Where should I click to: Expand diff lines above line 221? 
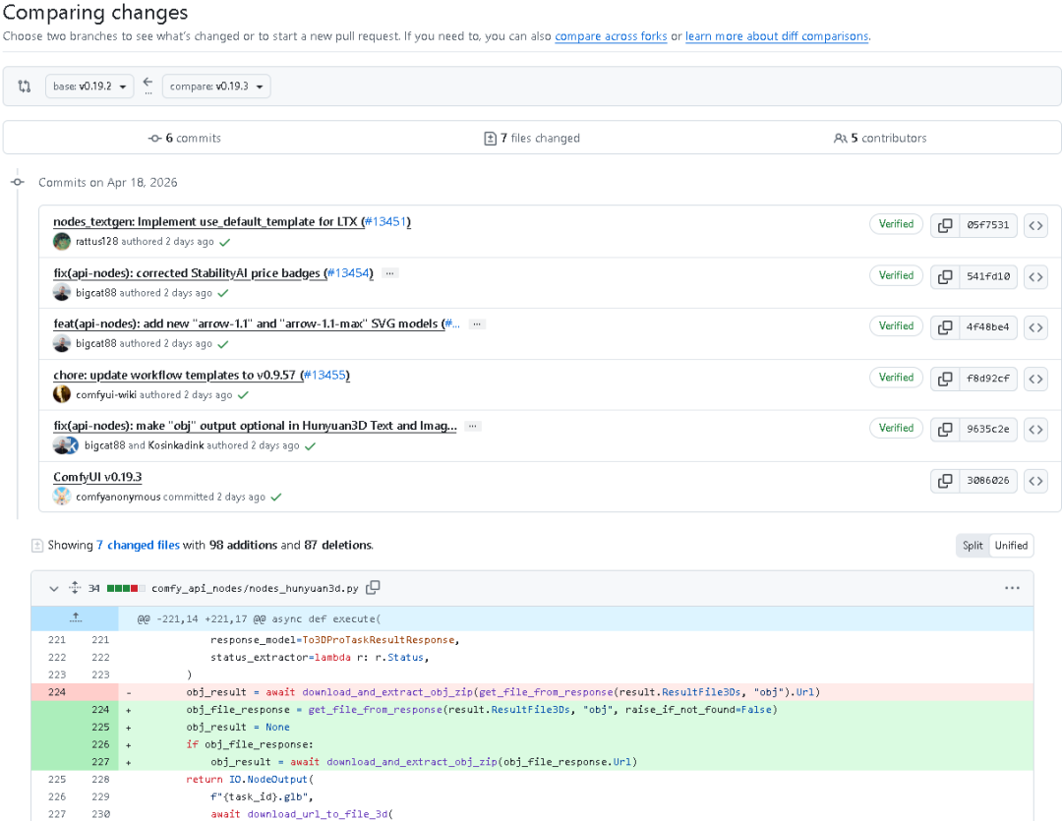click(x=75, y=617)
